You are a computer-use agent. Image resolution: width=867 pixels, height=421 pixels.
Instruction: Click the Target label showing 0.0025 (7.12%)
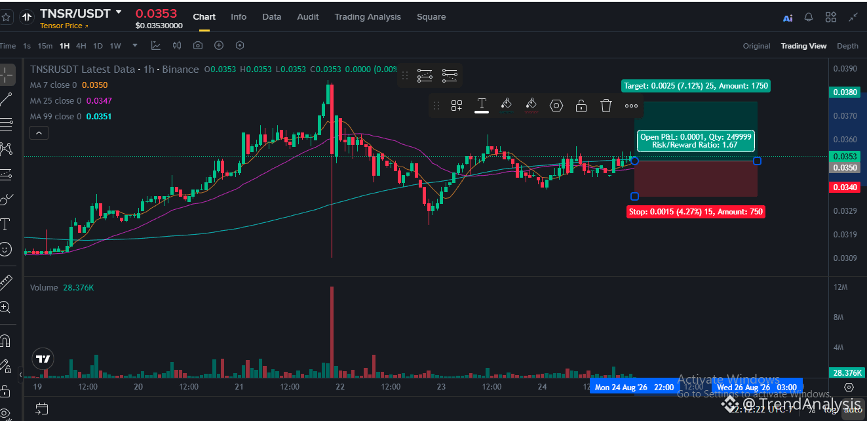(695, 85)
